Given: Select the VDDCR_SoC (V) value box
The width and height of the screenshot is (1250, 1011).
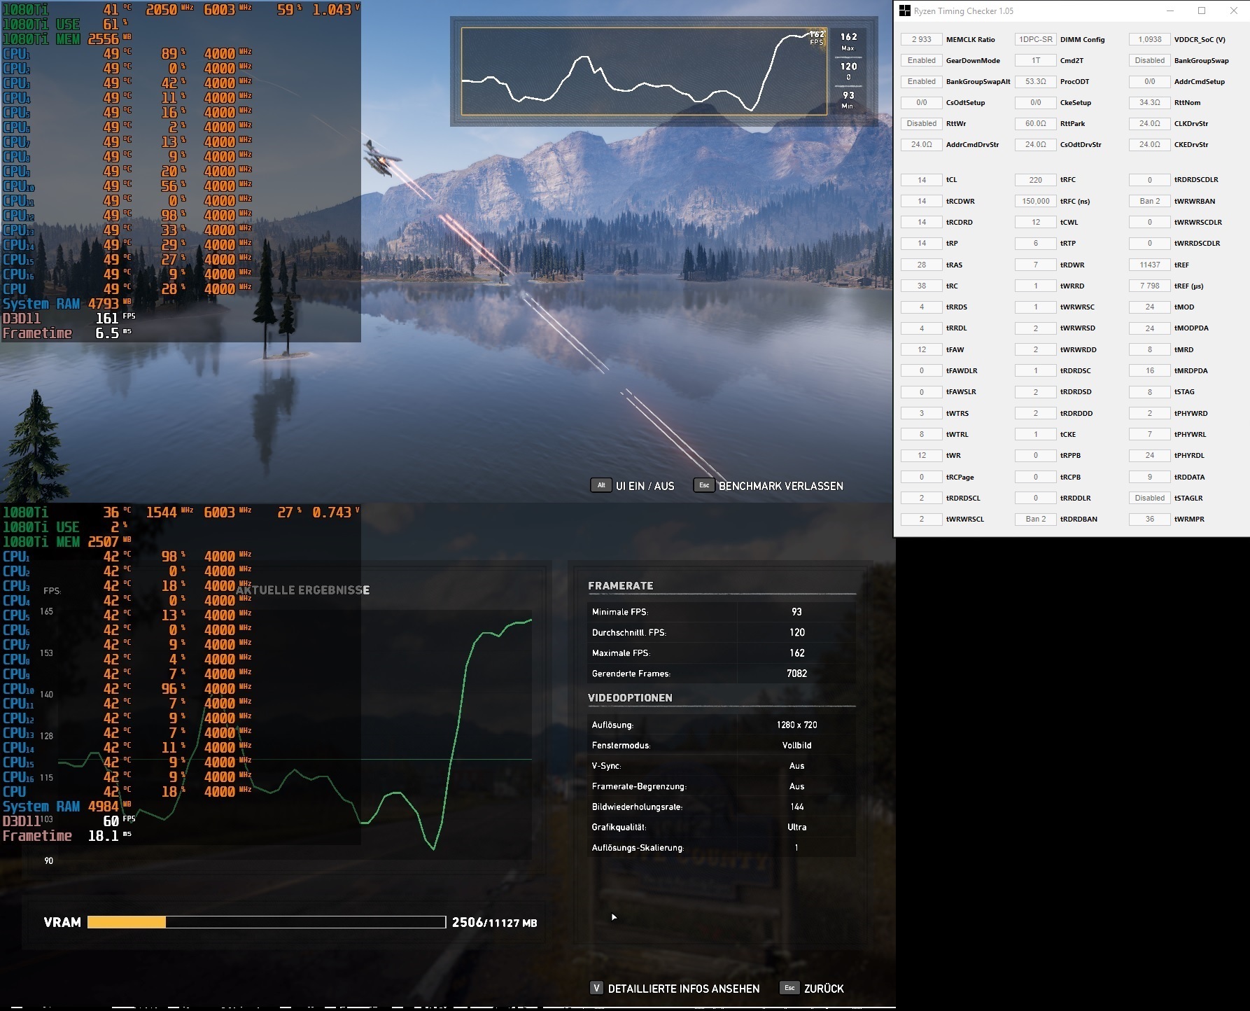Looking at the screenshot, I should coord(1150,39).
